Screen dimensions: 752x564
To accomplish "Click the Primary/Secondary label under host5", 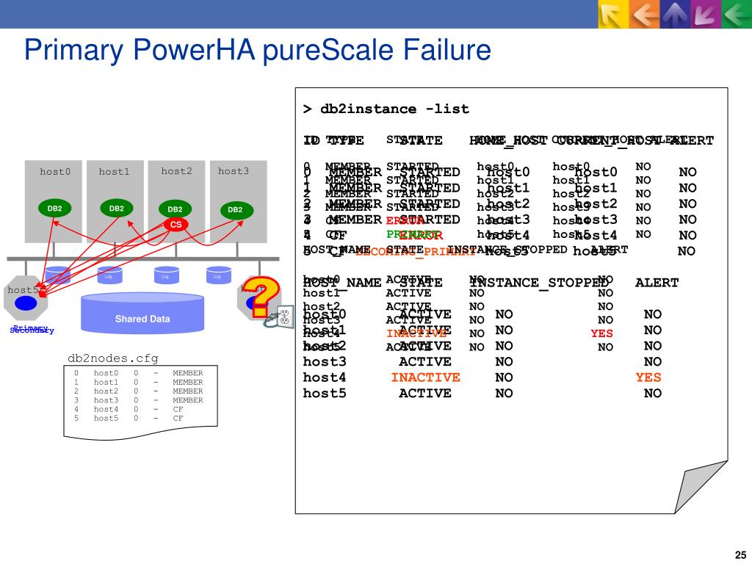I will (32, 330).
